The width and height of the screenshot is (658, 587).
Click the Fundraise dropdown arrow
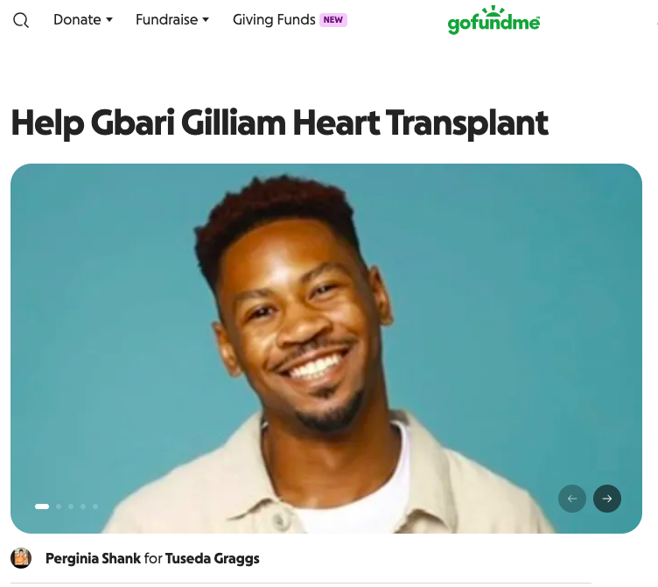[206, 20]
